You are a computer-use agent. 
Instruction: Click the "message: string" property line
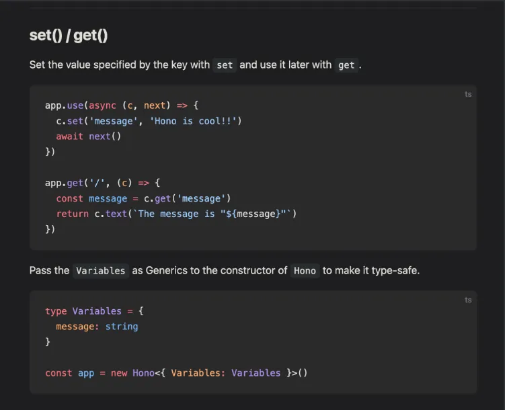pos(97,327)
